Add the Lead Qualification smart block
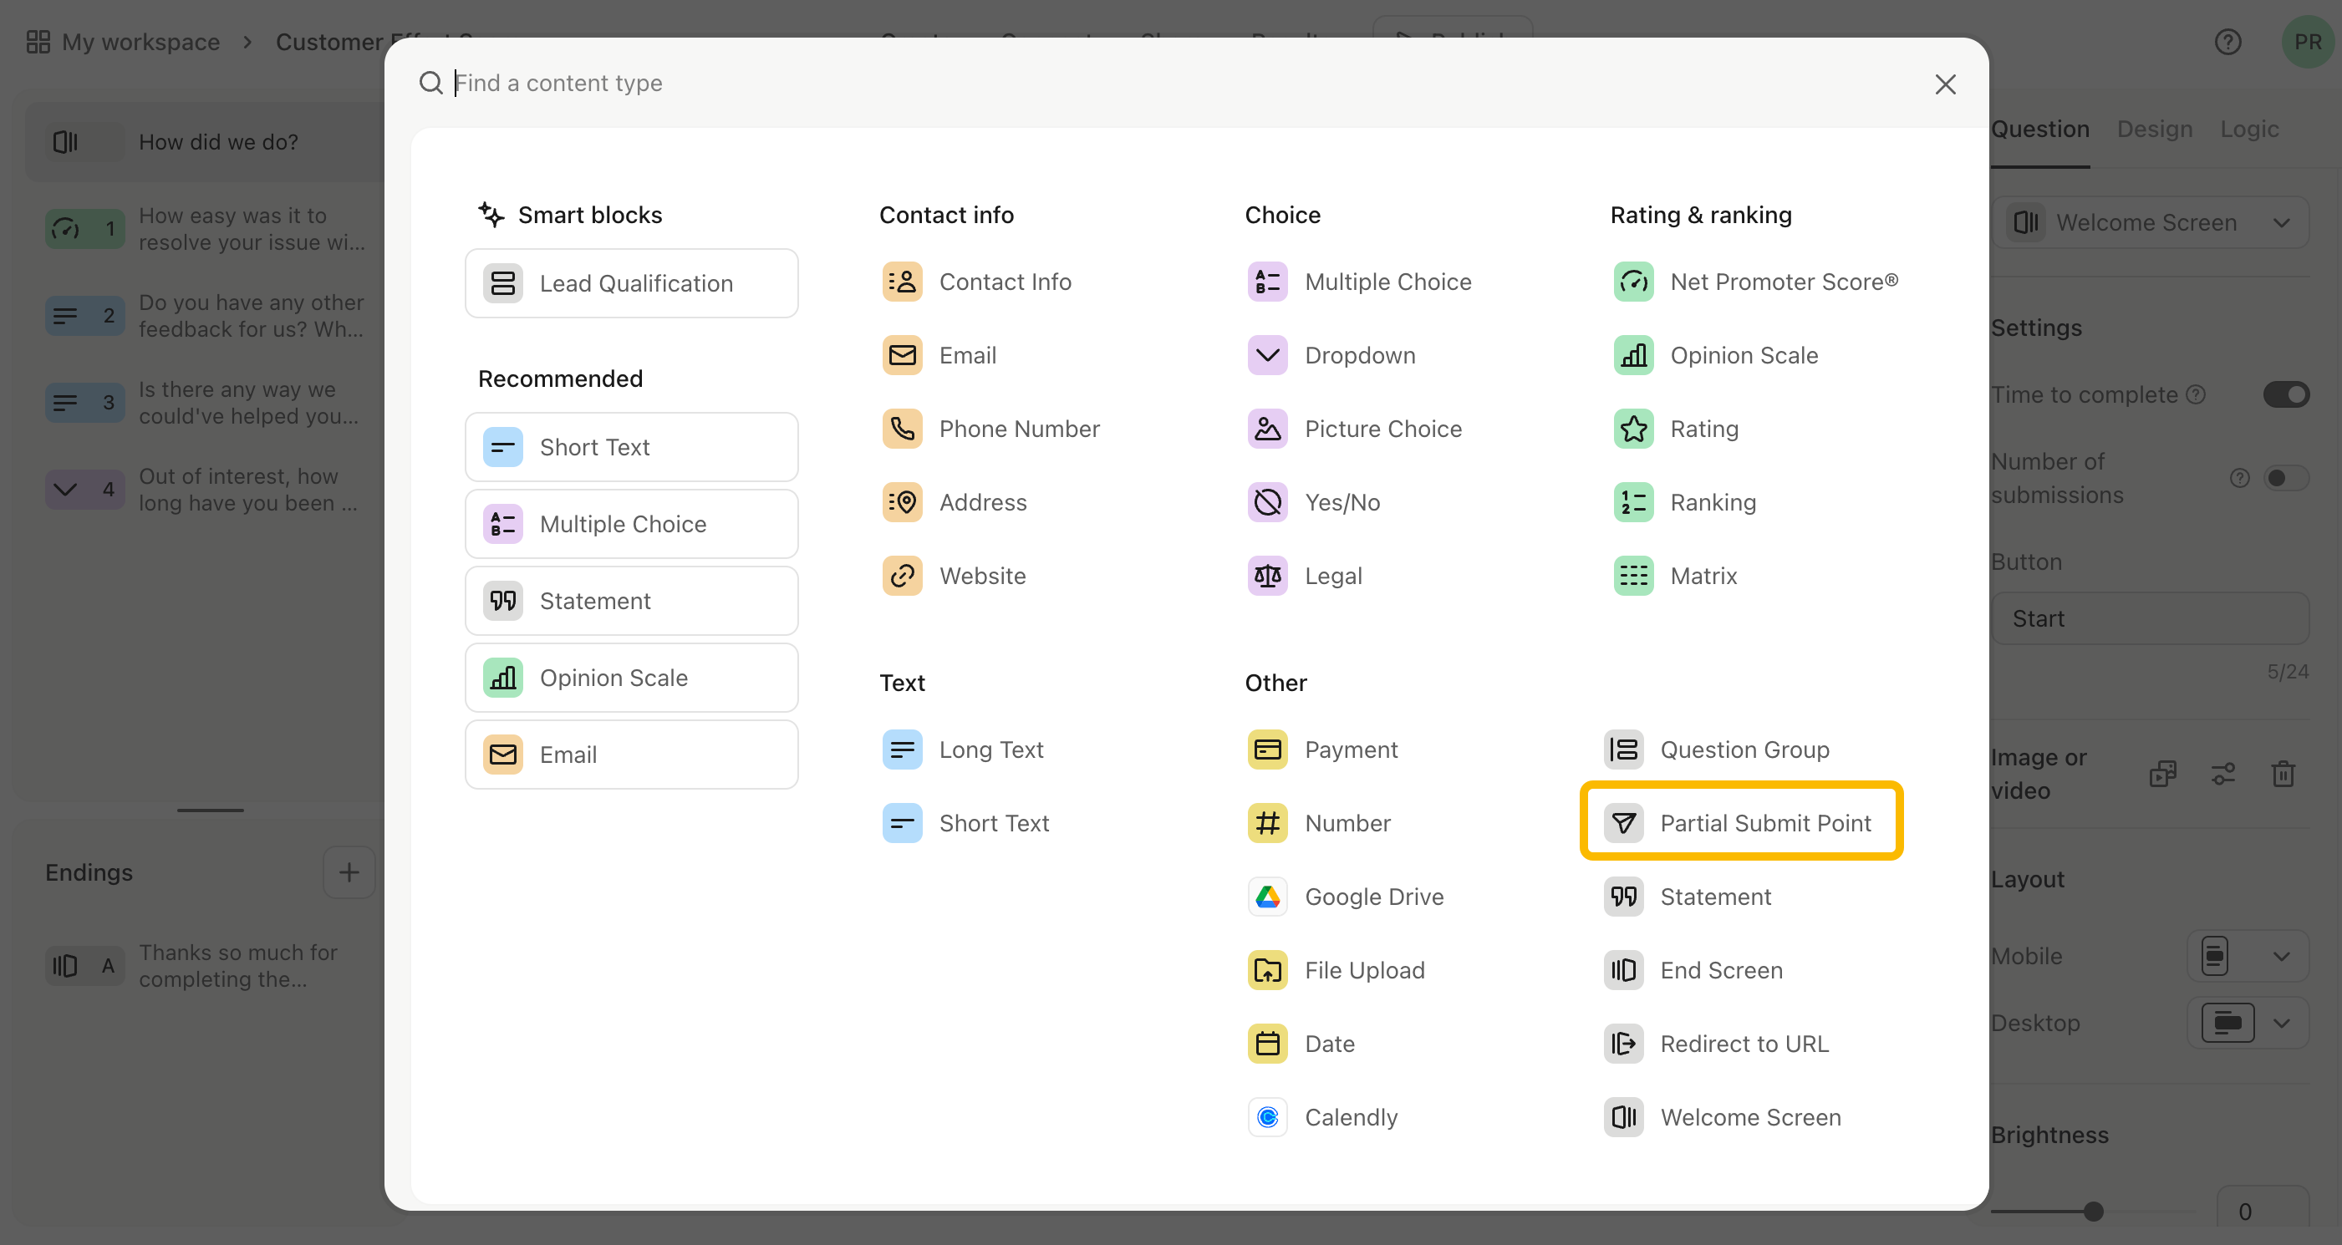Screen dimensions: 2342x1245 pyautogui.click(x=631, y=283)
